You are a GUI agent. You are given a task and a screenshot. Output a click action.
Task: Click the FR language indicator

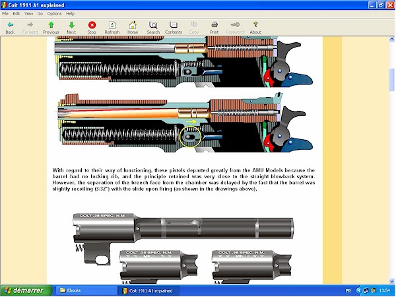(x=348, y=291)
